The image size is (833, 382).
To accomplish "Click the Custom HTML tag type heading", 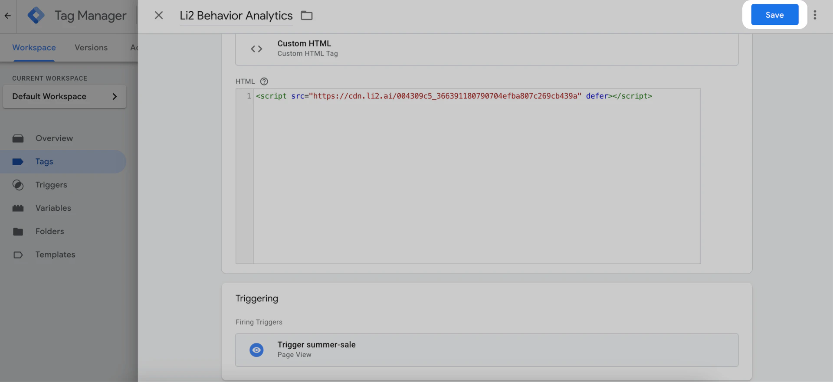I will pyautogui.click(x=304, y=43).
